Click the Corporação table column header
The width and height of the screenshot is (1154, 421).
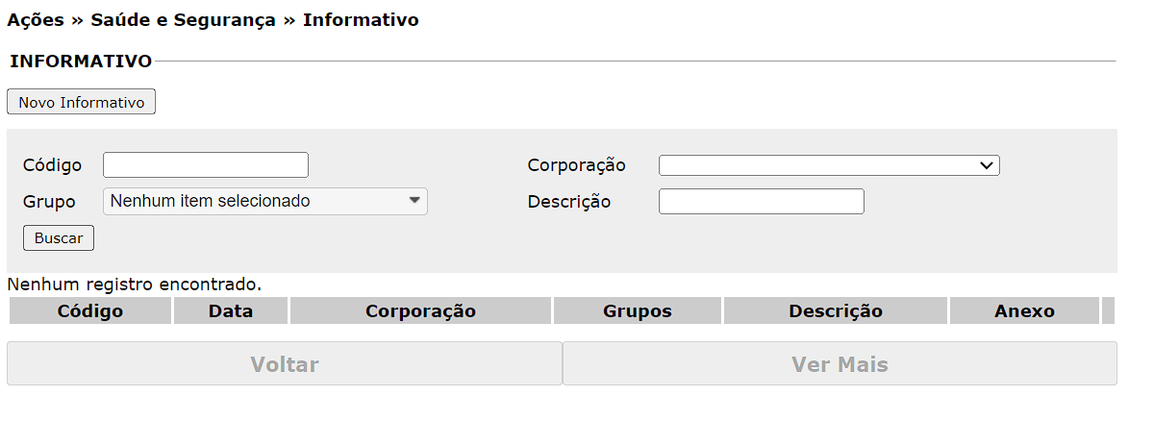420,310
